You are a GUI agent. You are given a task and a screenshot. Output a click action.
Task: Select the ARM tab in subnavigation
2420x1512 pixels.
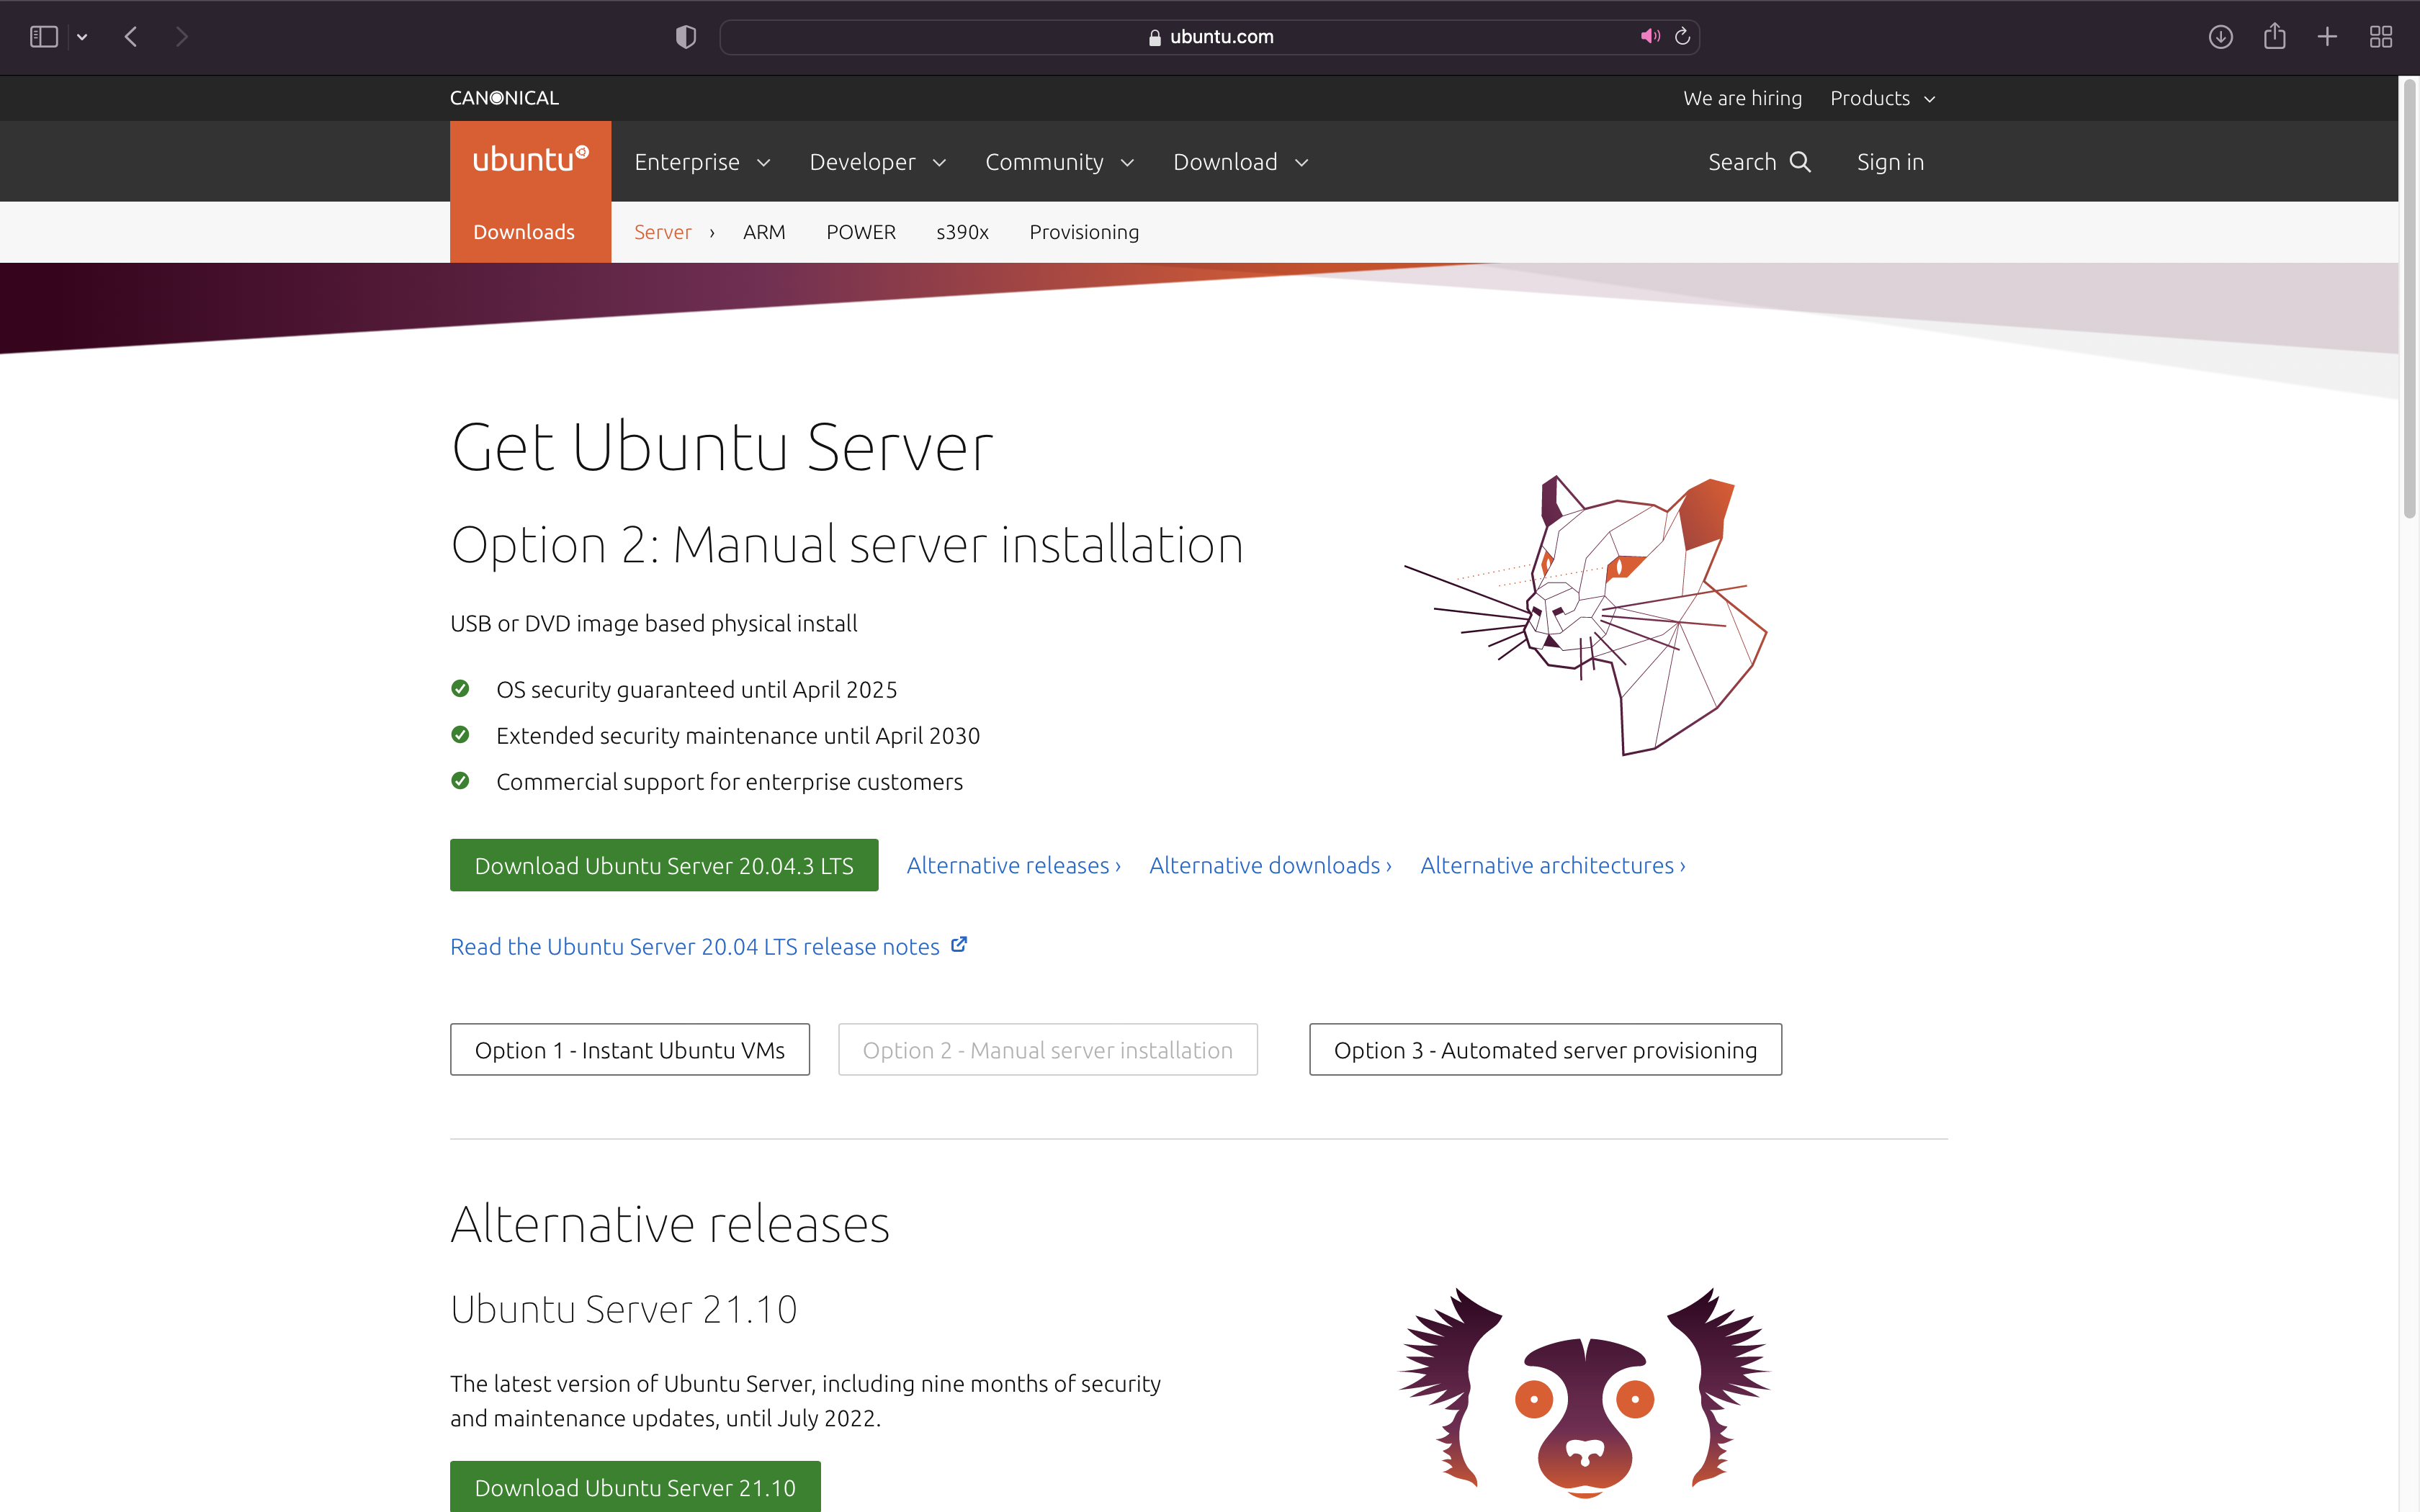pos(764,232)
